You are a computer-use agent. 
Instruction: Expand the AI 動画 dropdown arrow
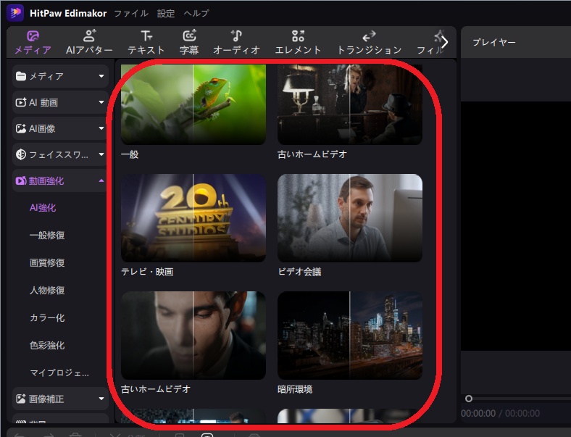click(x=101, y=102)
